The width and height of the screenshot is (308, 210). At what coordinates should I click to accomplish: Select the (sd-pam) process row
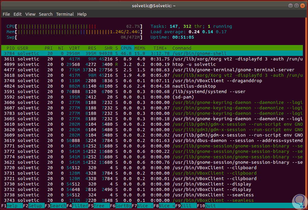click(x=152, y=97)
